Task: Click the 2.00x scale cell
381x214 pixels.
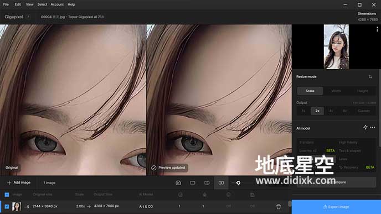Action: [80, 206]
